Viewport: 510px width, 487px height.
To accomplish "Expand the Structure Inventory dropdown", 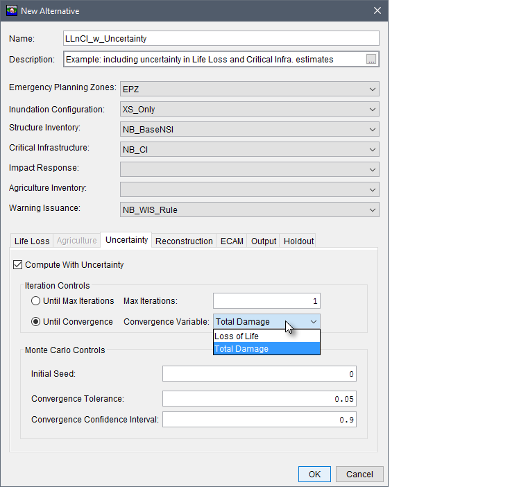I will pos(373,130).
